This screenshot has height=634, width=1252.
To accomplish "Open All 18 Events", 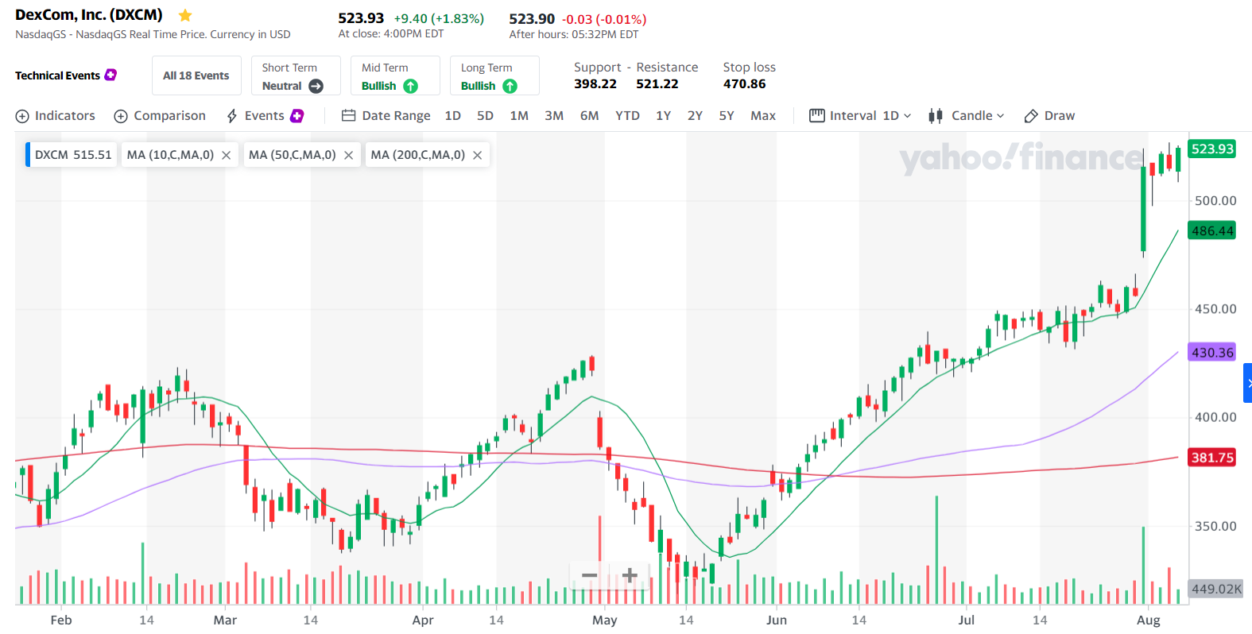I will [x=196, y=75].
